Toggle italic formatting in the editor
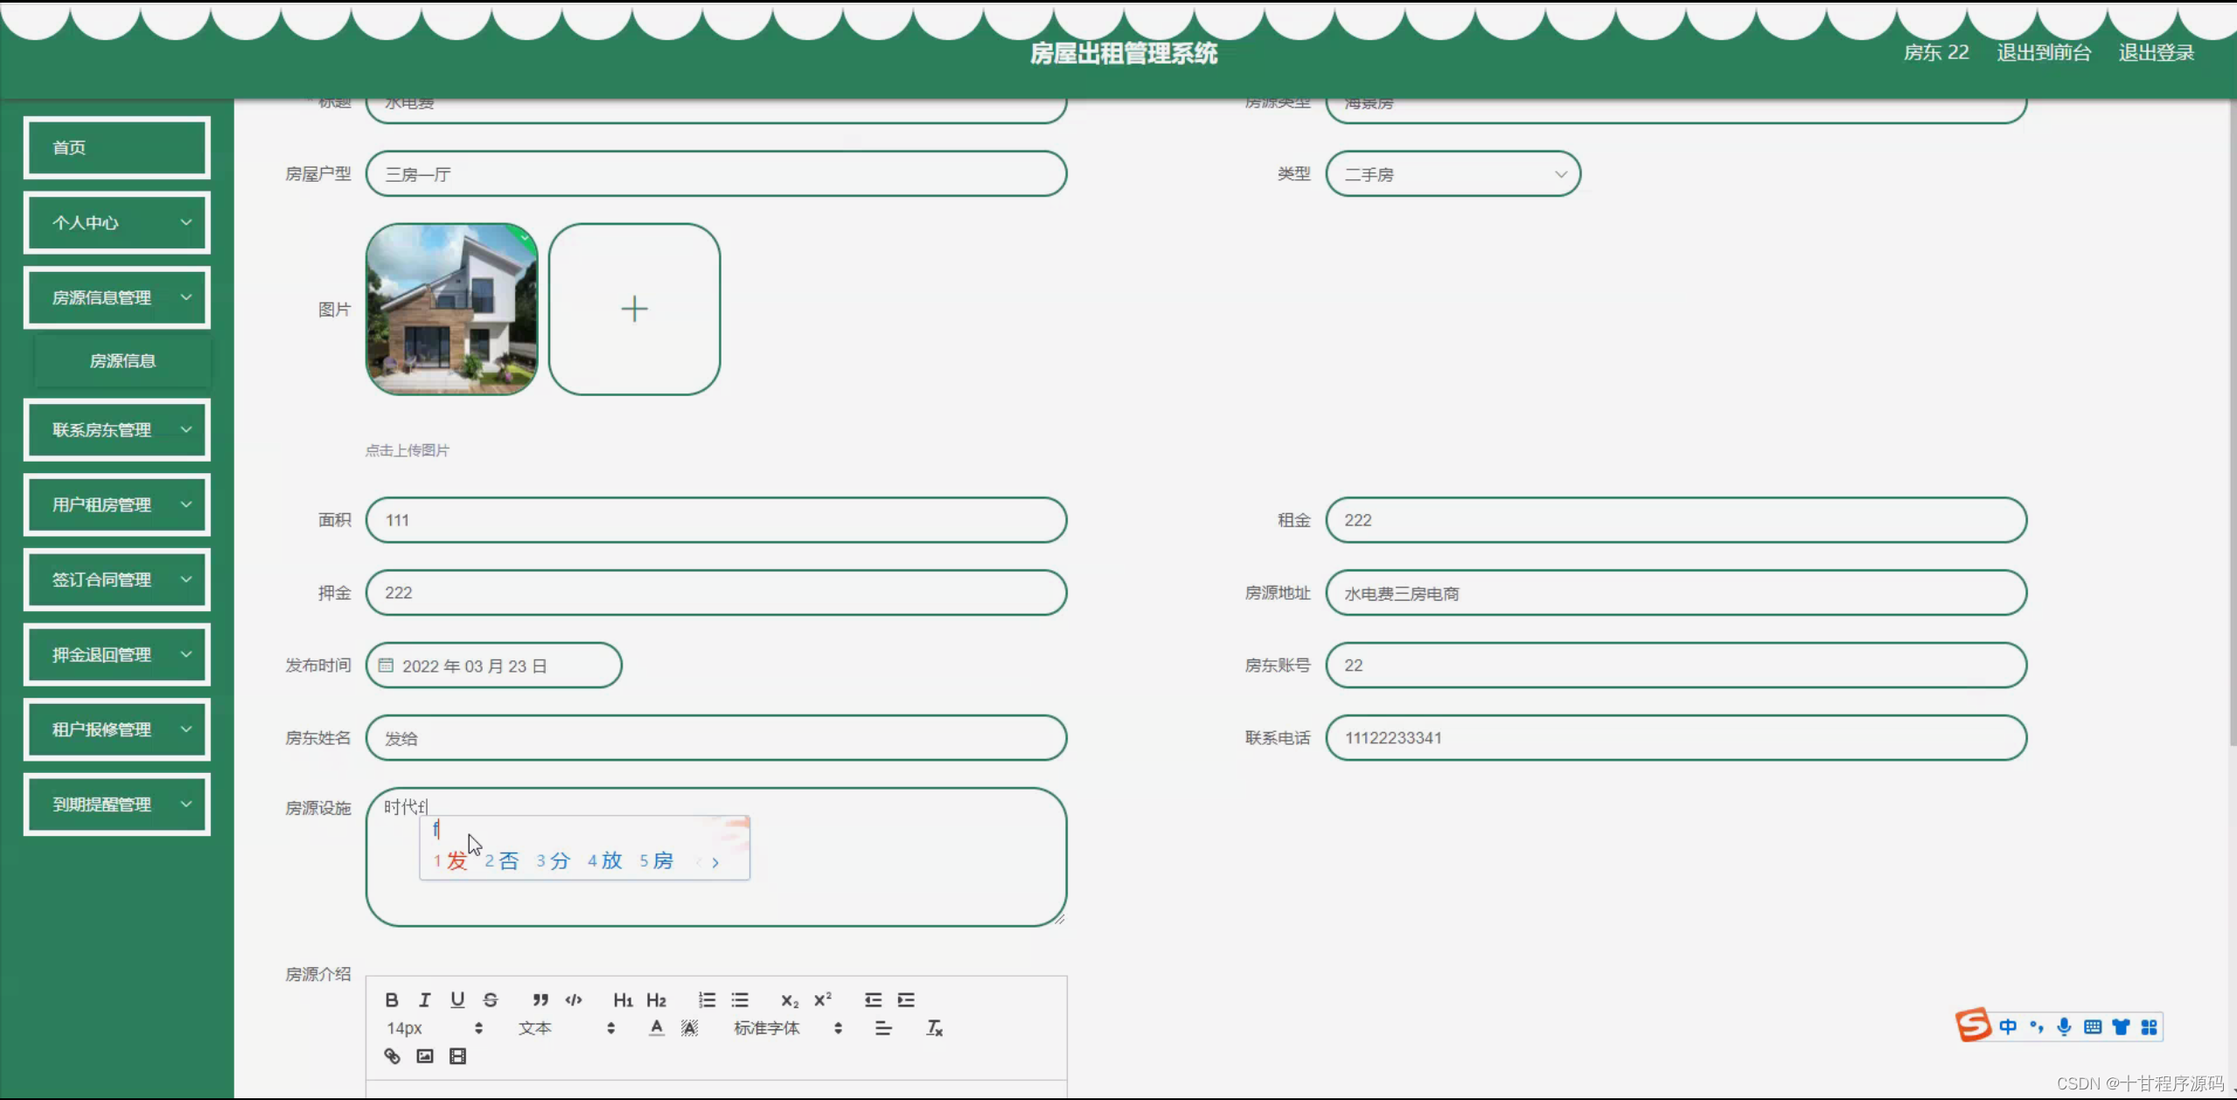Image resolution: width=2237 pixels, height=1100 pixels. [425, 999]
